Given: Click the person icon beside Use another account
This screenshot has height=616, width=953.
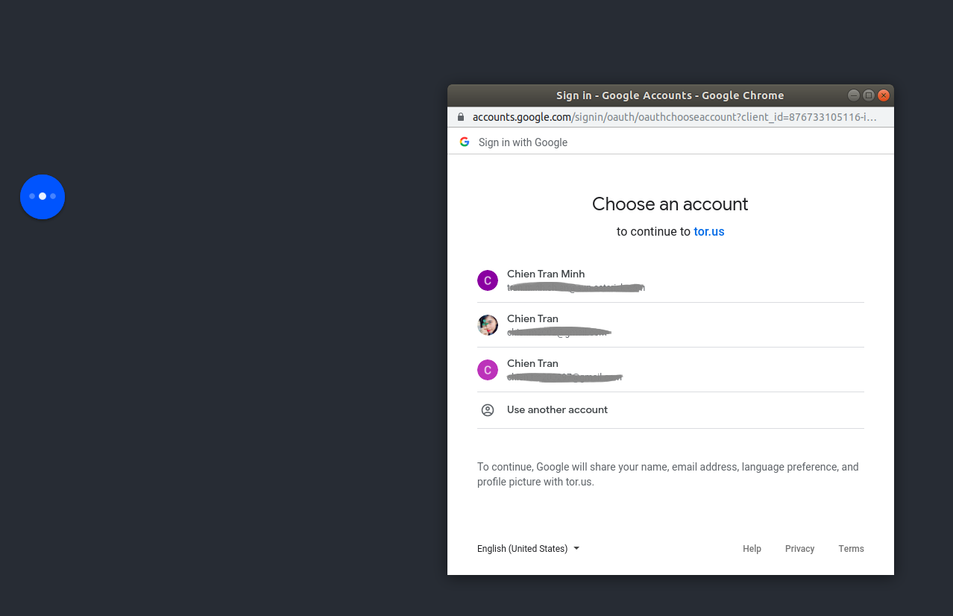Looking at the screenshot, I should (488, 410).
